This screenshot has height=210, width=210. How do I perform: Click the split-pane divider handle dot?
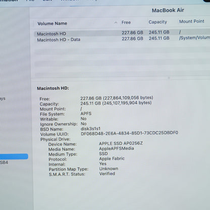(169, 78)
